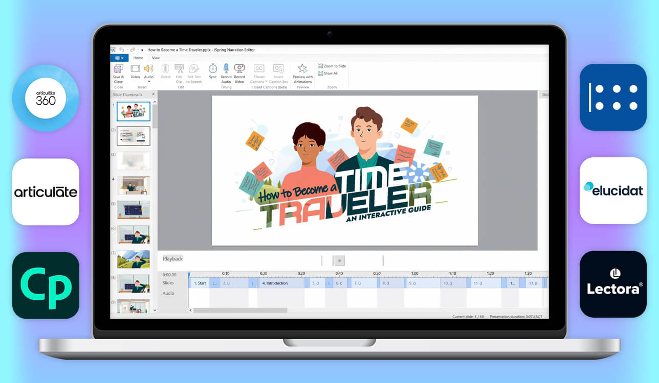Click the Record Video webcam icon
Screen dimensions: 659x383
pyautogui.click(x=239, y=68)
